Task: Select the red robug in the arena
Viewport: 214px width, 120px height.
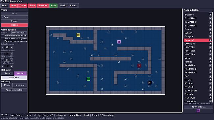Action: point(139,66)
